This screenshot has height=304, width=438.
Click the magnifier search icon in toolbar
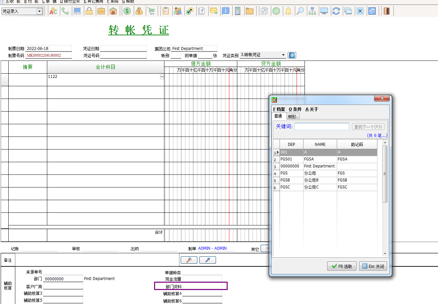[x=300, y=11]
